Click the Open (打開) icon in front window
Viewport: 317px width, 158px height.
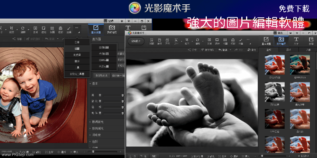(152, 41)
